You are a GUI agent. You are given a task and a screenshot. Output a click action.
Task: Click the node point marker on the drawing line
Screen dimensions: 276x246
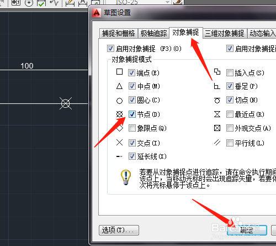[x=66, y=103]
